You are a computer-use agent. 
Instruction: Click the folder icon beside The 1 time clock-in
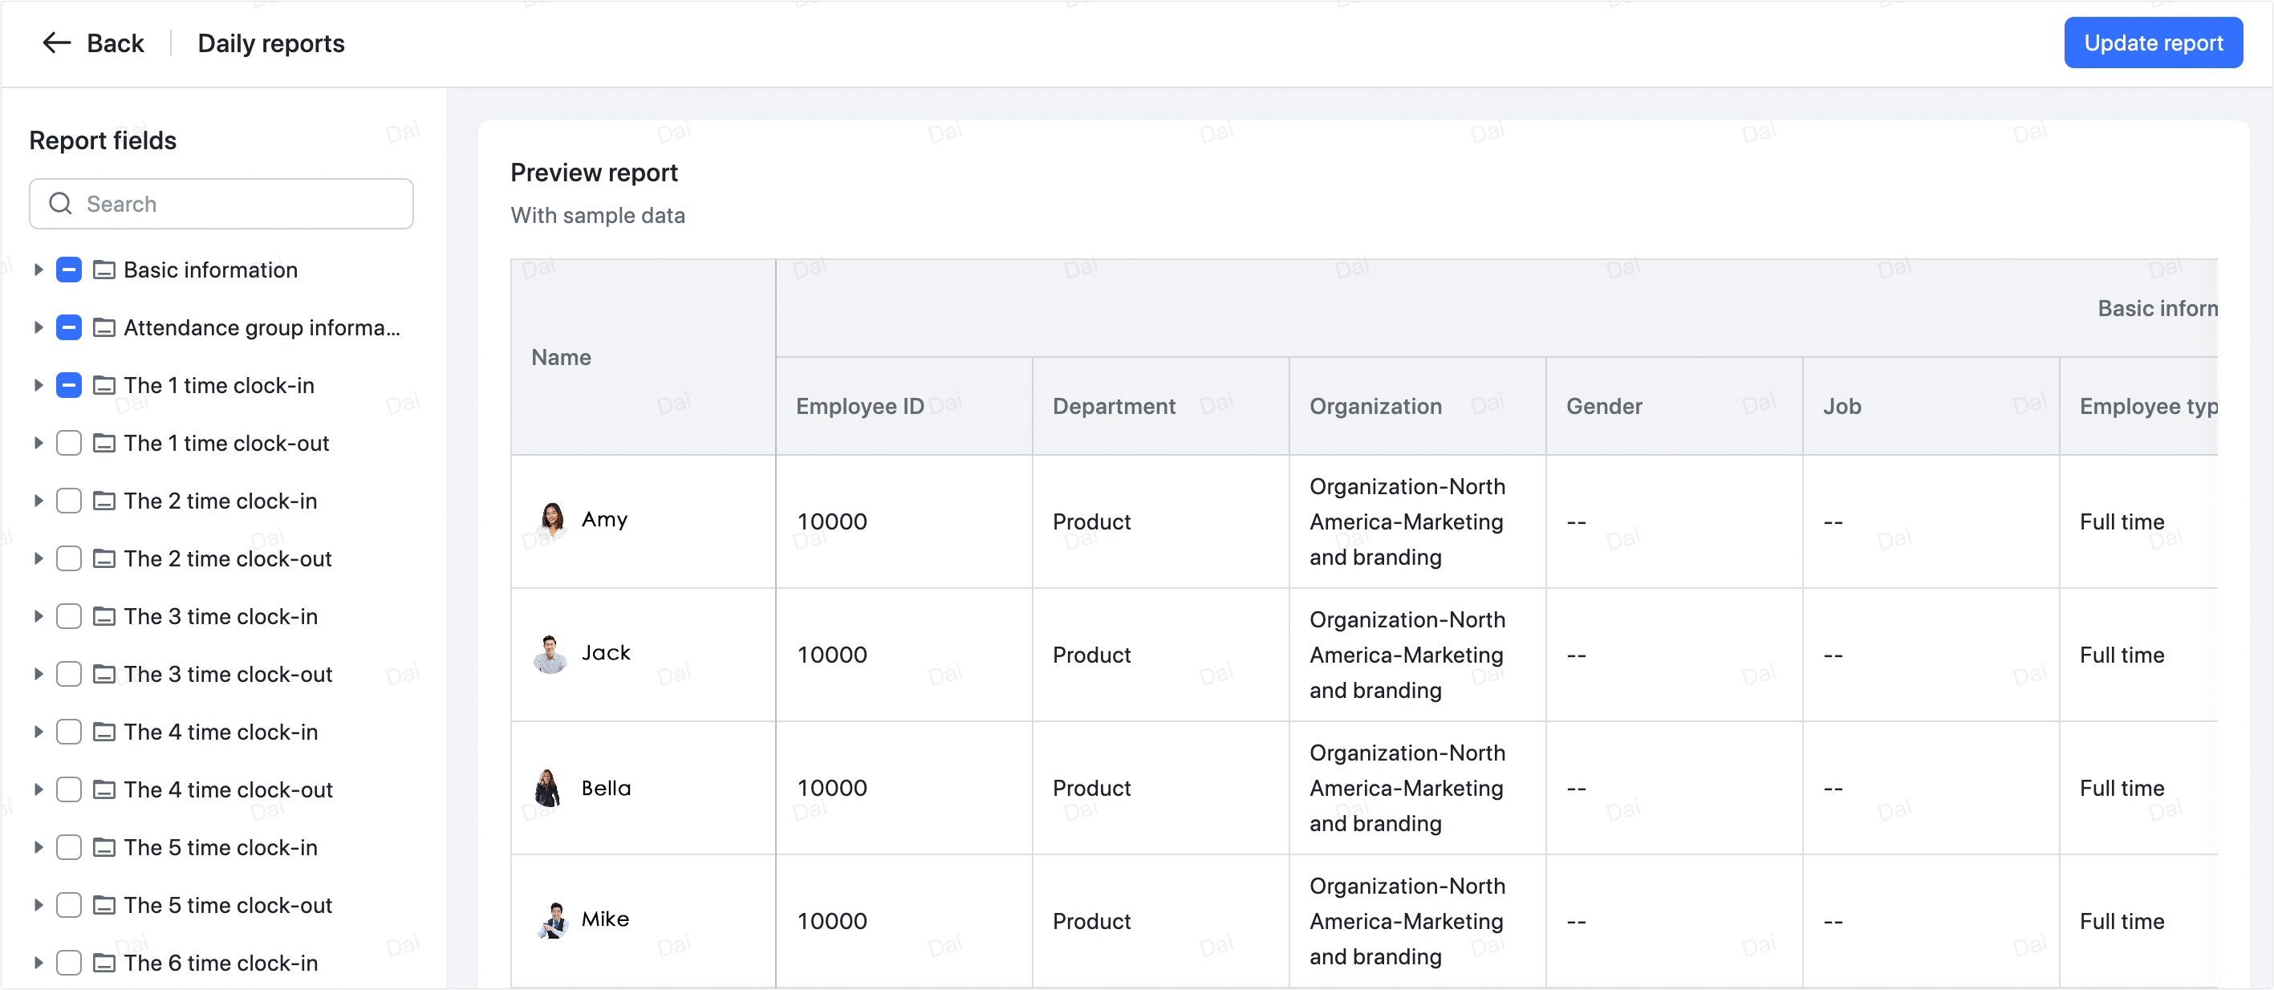pyautogui.click(x=104, y=385)
